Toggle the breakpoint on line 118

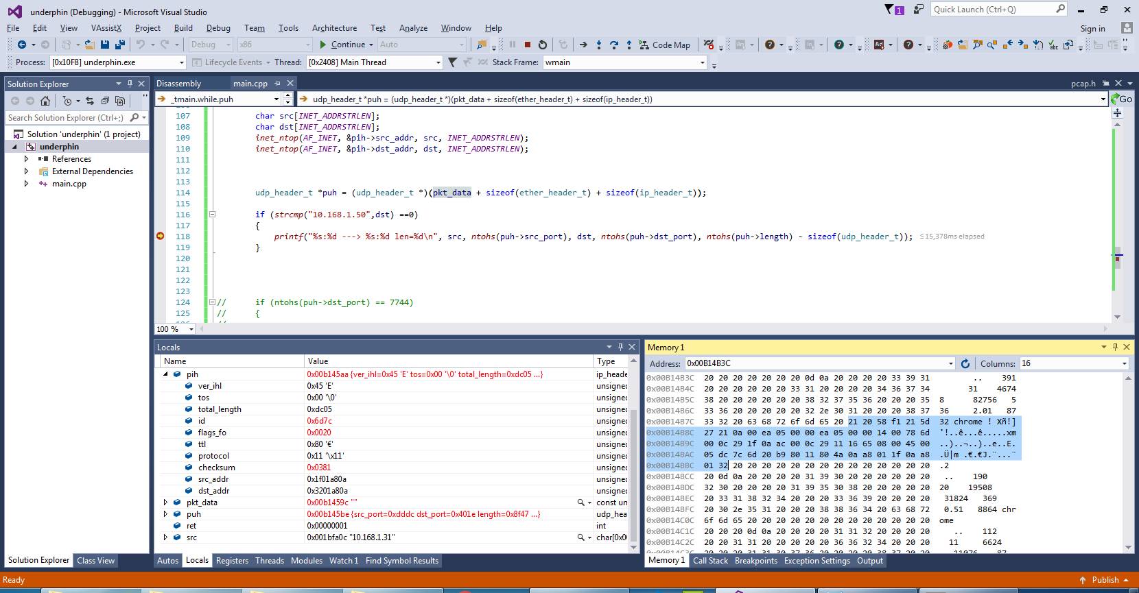[x=161, y=237]
